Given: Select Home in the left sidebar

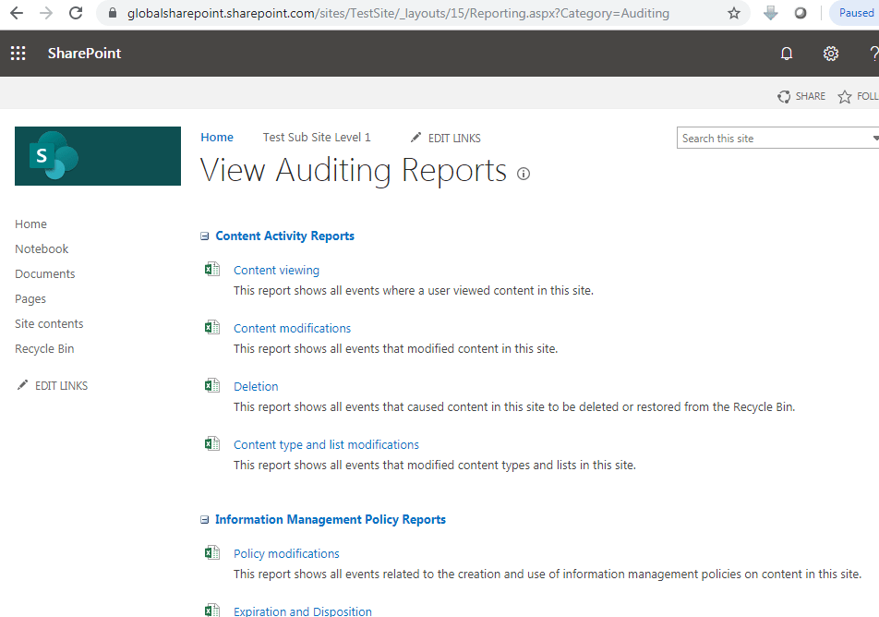Looking at the screenshot, I should point(30,224).
